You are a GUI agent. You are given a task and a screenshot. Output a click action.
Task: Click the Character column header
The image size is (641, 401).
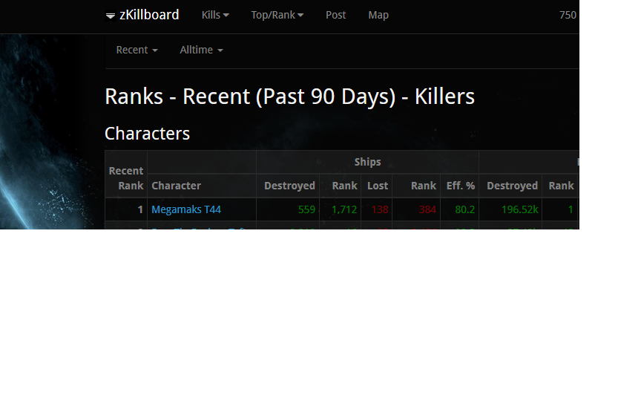[176, 186]
